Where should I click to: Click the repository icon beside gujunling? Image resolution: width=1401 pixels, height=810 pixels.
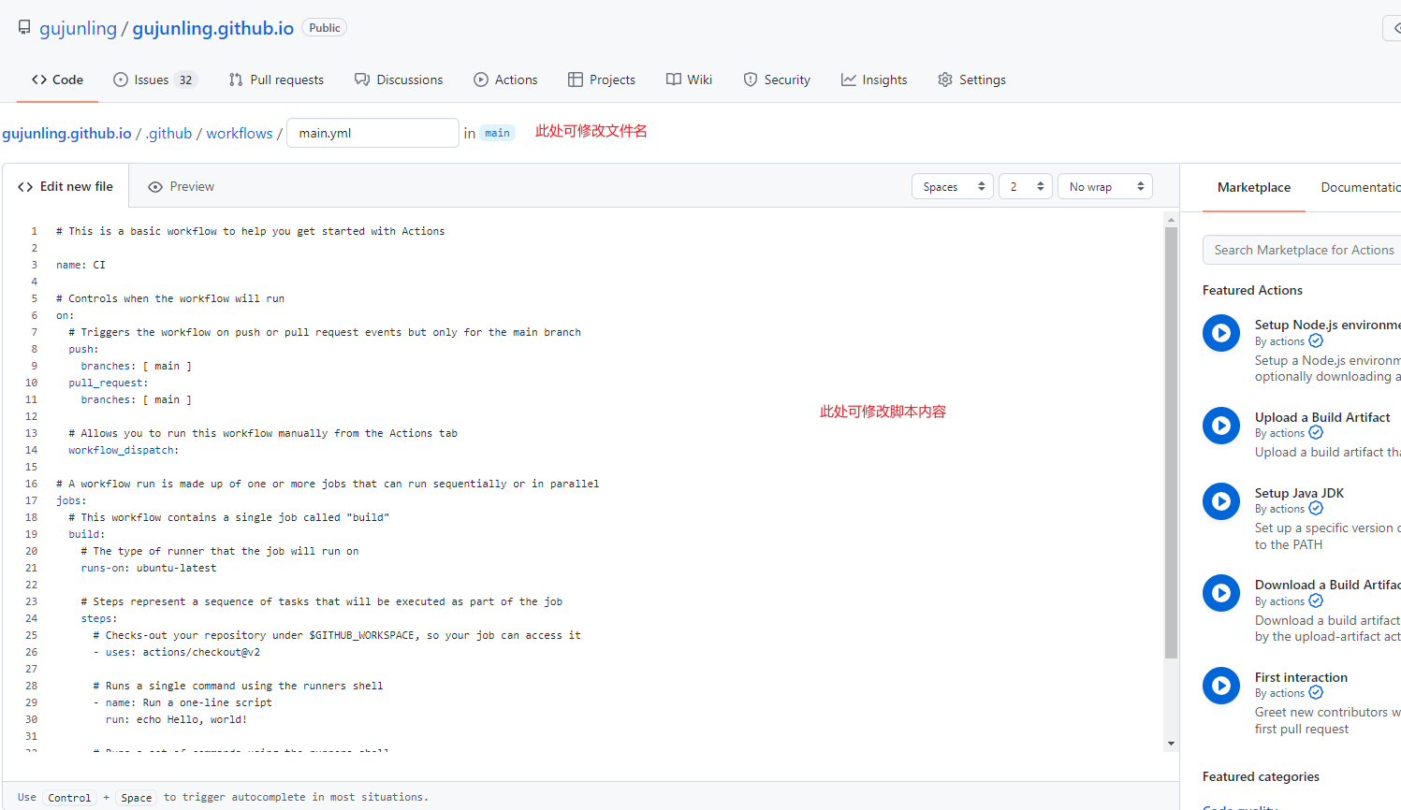pyautogui.click(x=24, y=28)
